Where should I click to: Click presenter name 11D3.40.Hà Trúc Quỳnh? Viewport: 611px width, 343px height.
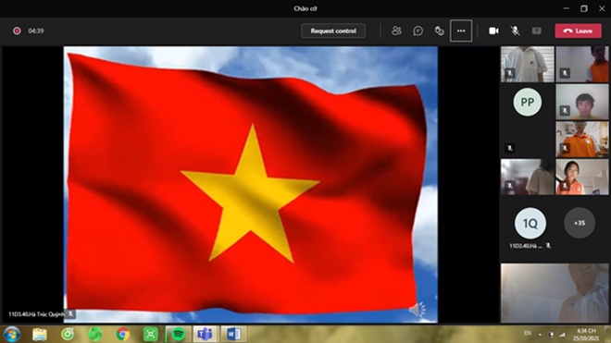pos(36,314)
